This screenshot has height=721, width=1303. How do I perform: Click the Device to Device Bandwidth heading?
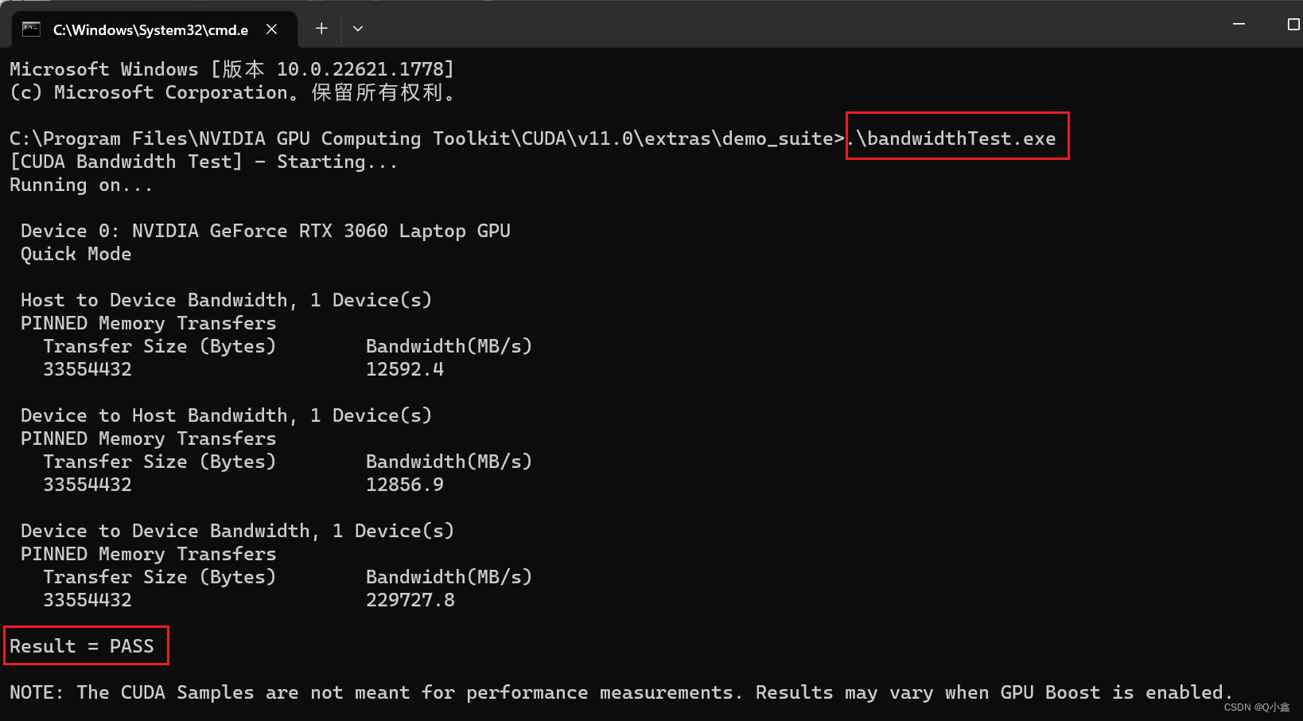[x=235, y=530]
